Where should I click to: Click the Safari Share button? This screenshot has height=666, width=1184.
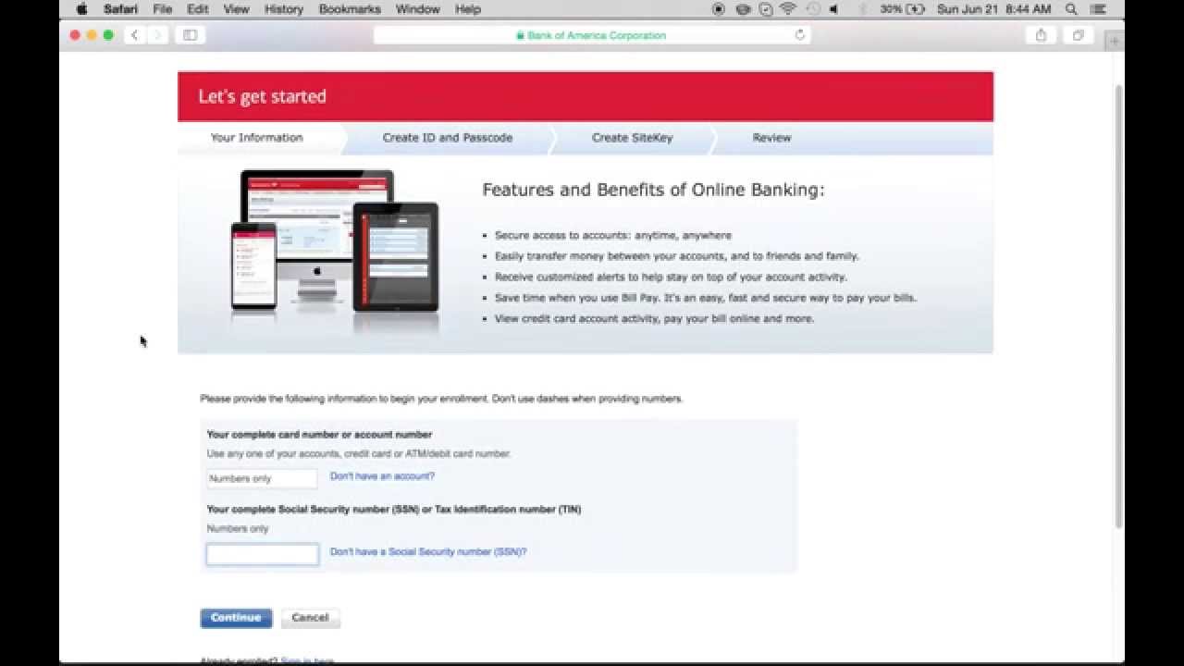tap(1041, 35)
